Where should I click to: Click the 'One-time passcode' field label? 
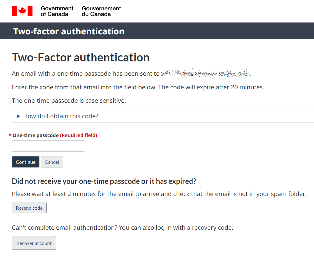(36, 135)
